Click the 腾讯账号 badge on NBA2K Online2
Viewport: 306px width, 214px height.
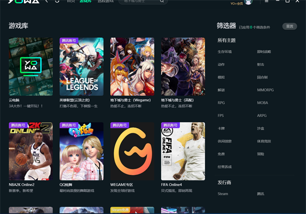click(18, 125)
